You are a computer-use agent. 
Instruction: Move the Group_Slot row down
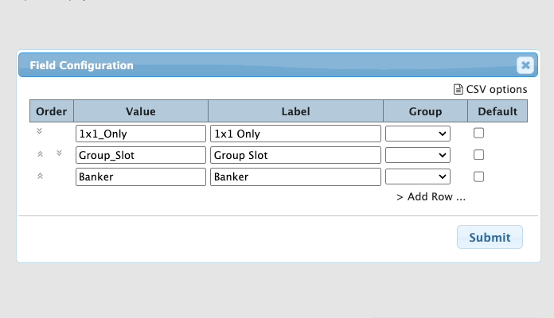pos(59,153)
